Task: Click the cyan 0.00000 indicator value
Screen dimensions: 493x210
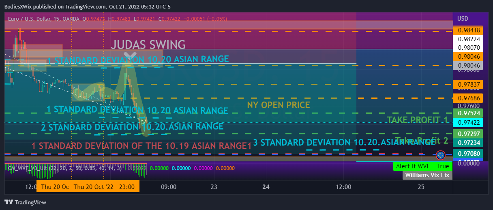Action: pos(182,168)
